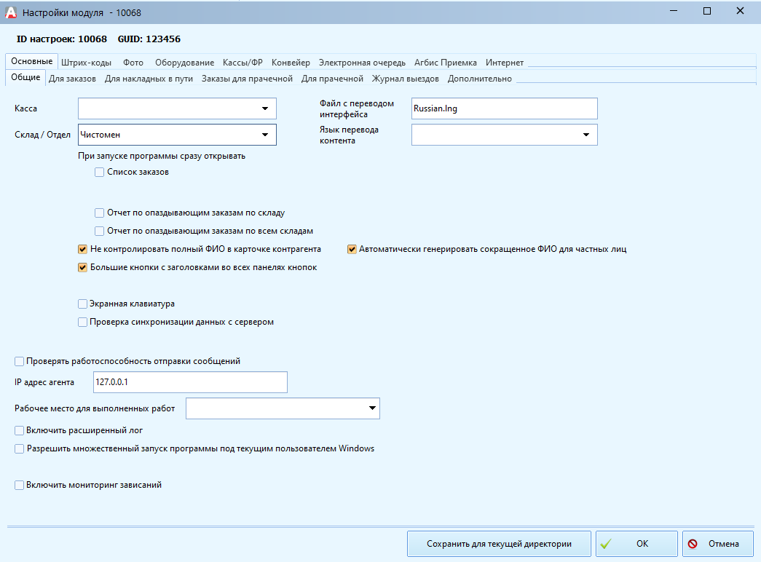Open the Язык перевода контента dropdown

(586, 135)
